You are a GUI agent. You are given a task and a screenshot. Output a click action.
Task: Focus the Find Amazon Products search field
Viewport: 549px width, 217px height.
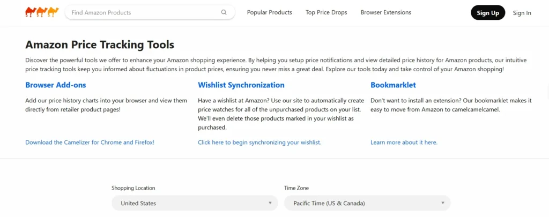coord(142,12)
